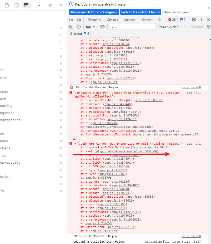The width and height of the screenshot is (211, 244).
Task: Open the main.ts:788 link beside first cMenuToolbarPopover
Action: pos(191,87)
